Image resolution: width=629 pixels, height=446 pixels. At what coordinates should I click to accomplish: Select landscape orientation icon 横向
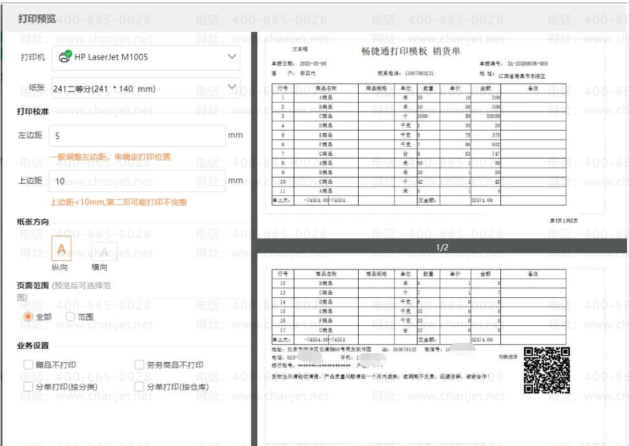(x=105, y=252)
